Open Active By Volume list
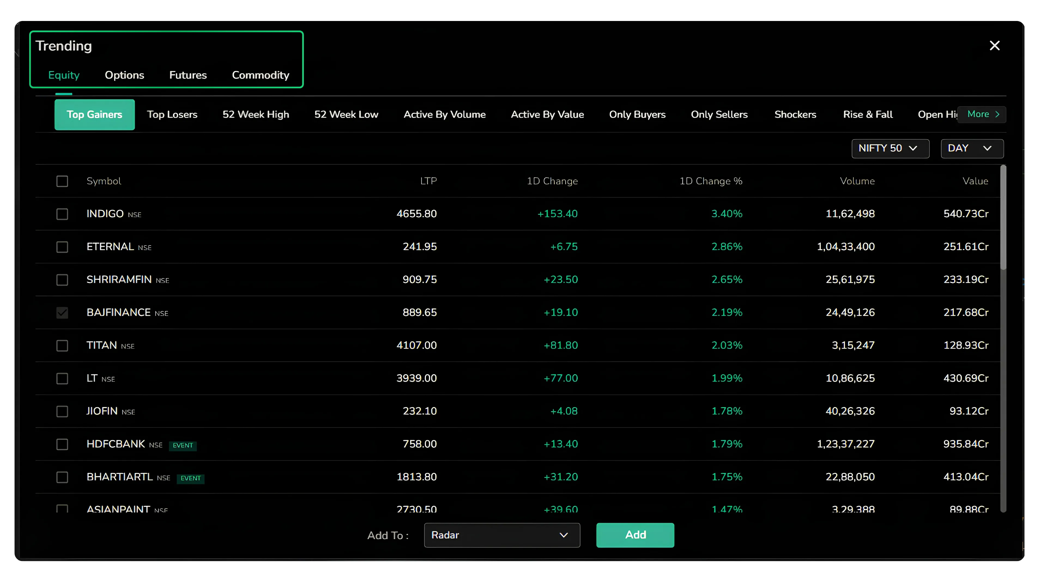The height and width of the screenshot is (579, 1043). point(445,115)
